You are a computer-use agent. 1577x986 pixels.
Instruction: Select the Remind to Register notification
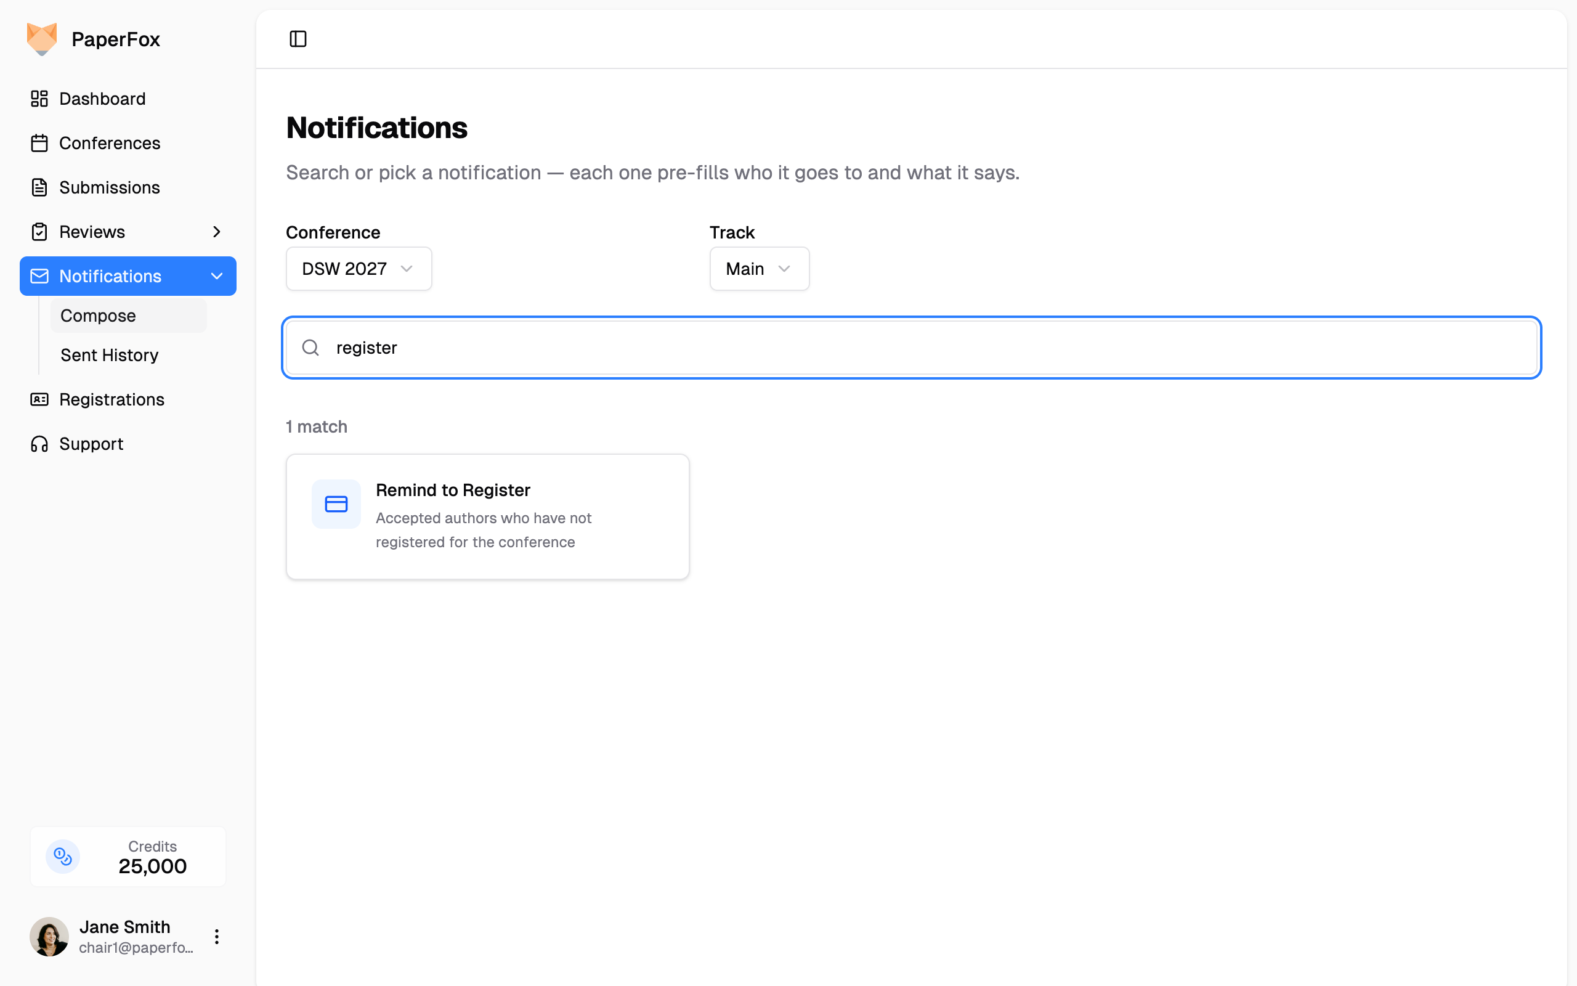coord(487,516)
